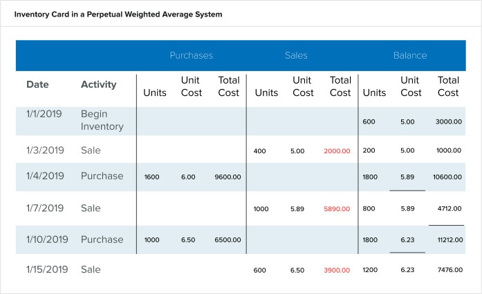The width and height of the screenshot is (482, 294).
Task: Click the red 3900.00 sales total cost
Action: (x=337, y=271)
